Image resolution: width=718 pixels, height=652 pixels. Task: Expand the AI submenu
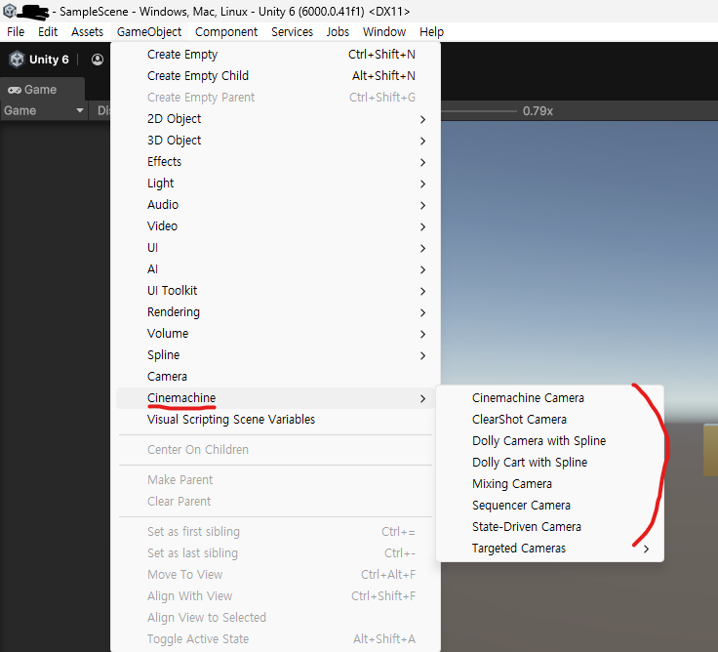click(x=278, y=269)
